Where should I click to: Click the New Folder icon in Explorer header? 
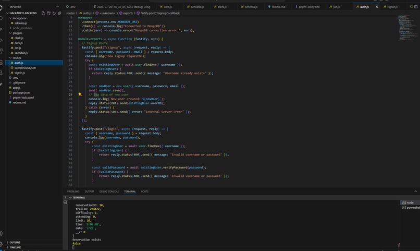click(x=48, y=13)
